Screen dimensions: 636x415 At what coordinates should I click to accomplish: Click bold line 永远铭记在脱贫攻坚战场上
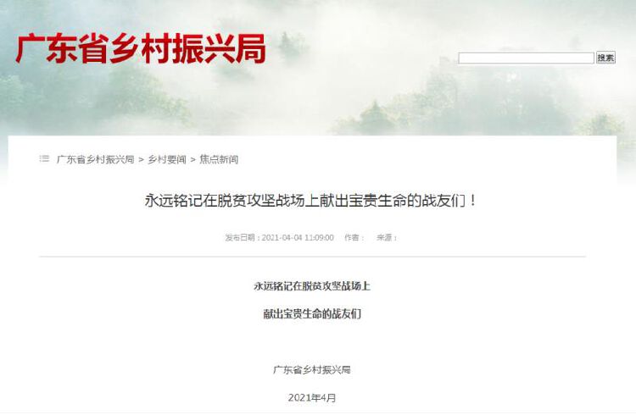click(x=312, y=286)
